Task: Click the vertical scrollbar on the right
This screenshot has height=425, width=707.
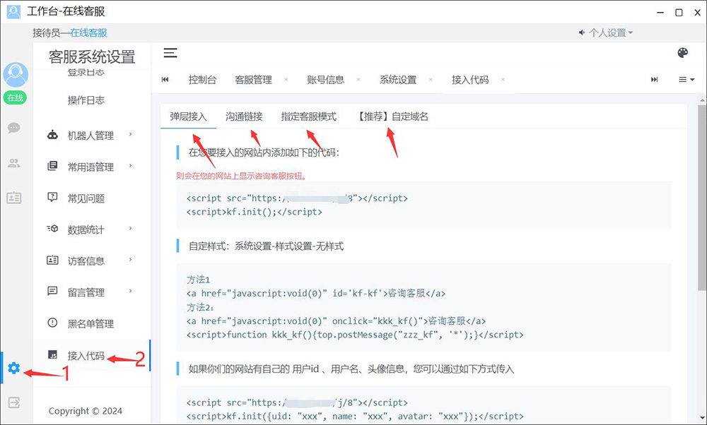Action: coord(701,198)
